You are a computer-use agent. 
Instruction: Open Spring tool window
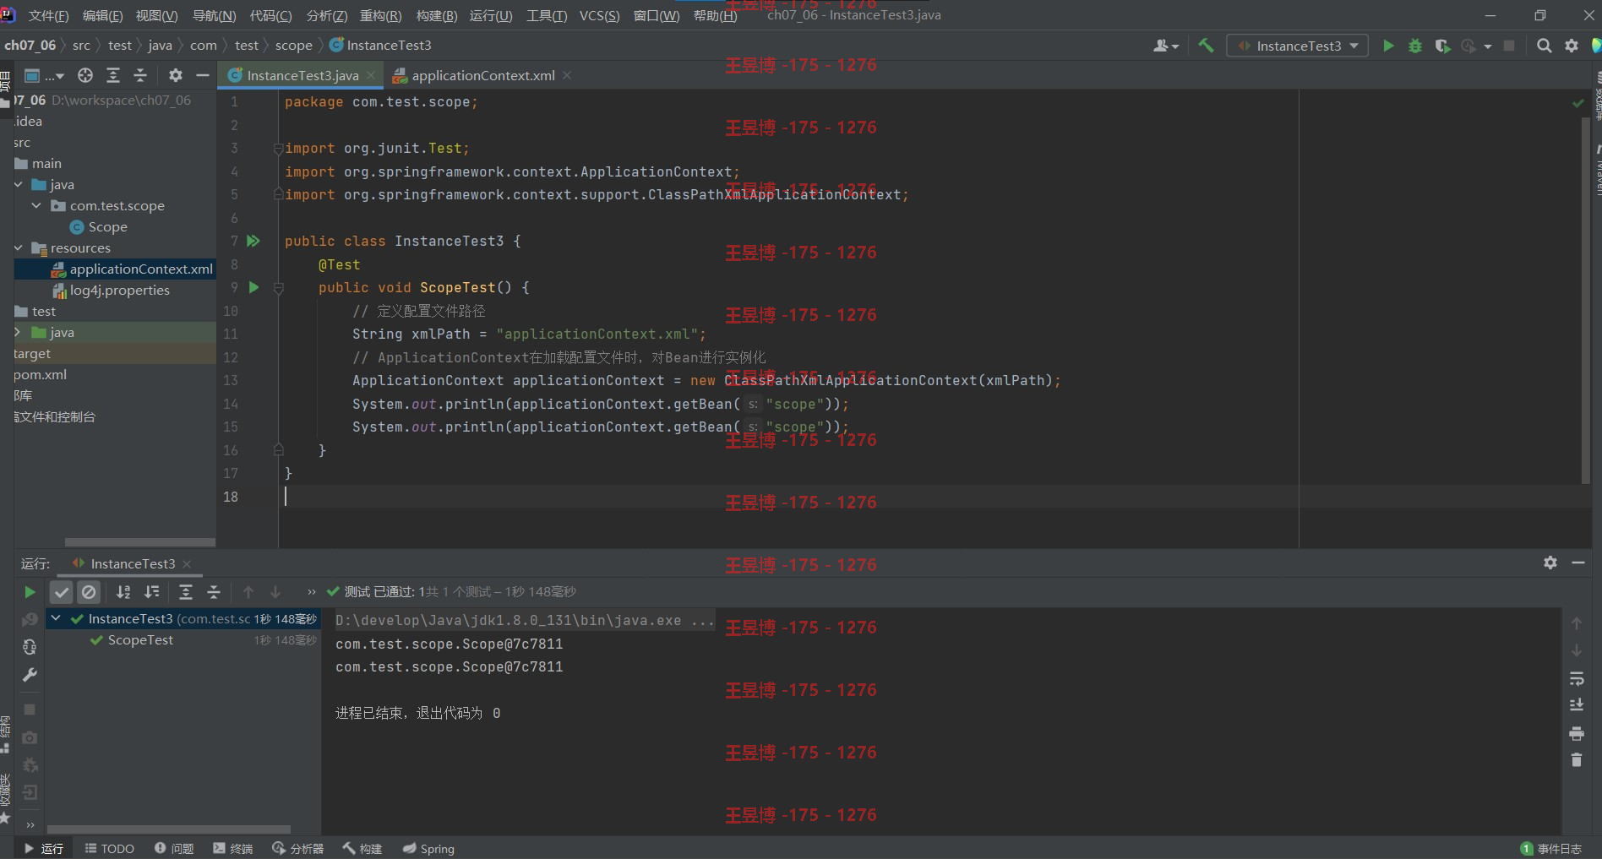(x=428, y=848)
